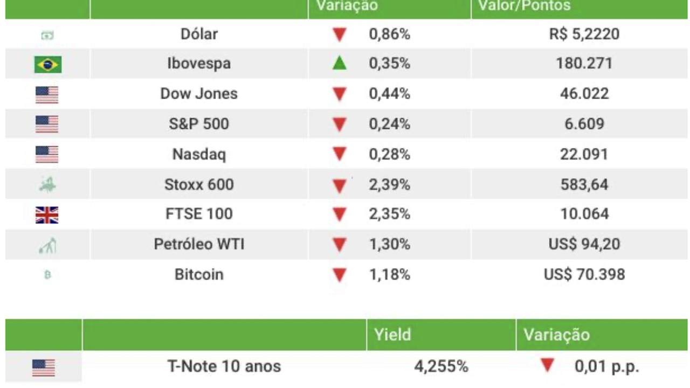Click the Variação header in the top table

click(x=347, y=6)
